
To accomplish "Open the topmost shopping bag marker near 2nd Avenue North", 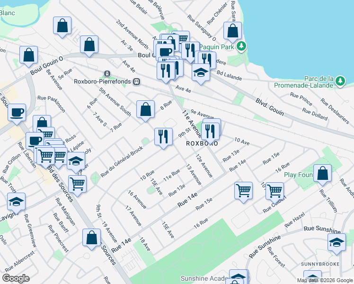I will tap(62, 26).
